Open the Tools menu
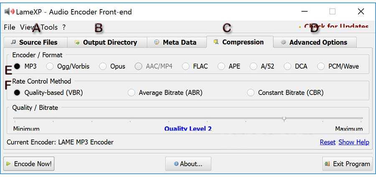The height and width of the screenshot is (177, 376). 49,27
